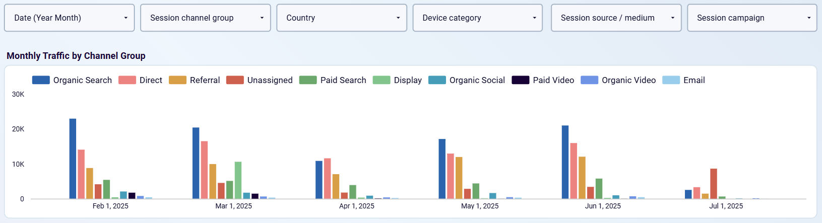
Task: Click the Apr 2025 Referral bar
Action: pos(336,186)
